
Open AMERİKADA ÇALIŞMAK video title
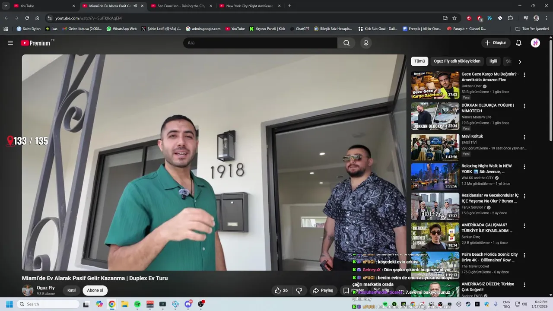(486, 228)
